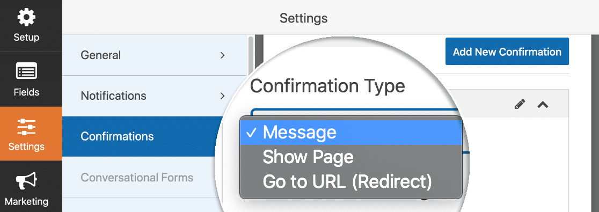This screenshot has height=212, width=599.
Task: Click the Setup label in sidebar
Action: (x=26, y=38)
